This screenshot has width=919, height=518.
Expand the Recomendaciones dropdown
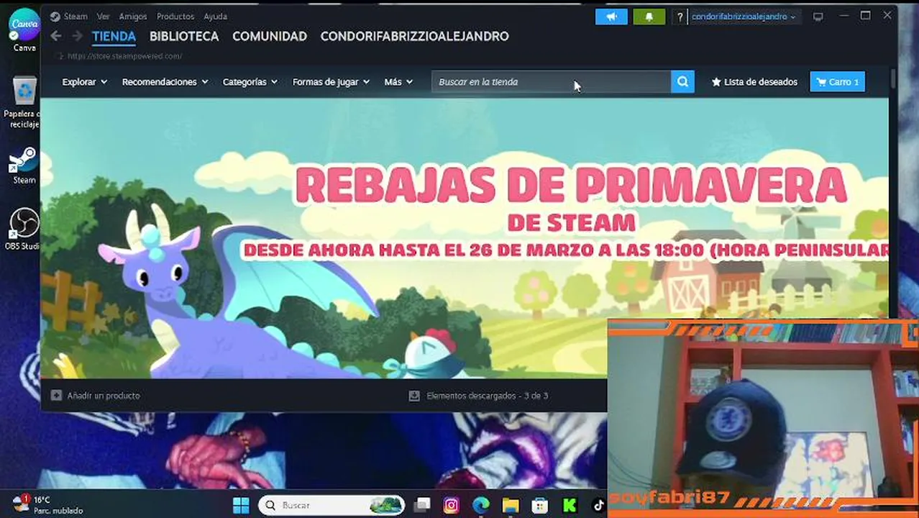pos(165,82)
